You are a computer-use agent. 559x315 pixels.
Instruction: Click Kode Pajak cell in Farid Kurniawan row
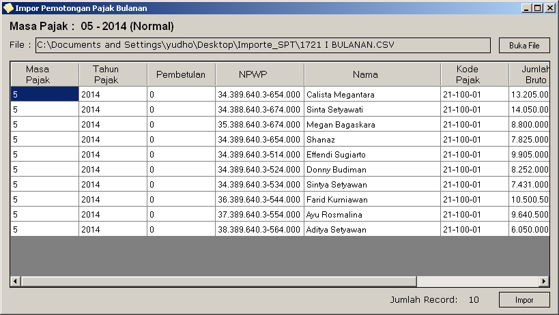[x=474, y=199]
